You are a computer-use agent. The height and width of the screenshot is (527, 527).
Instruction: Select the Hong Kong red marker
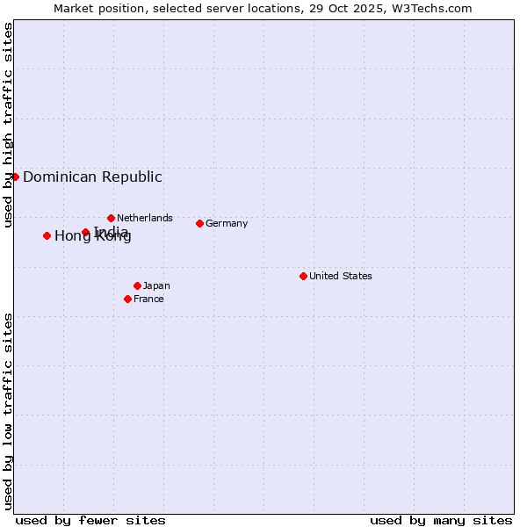click(x=47, y=235)
